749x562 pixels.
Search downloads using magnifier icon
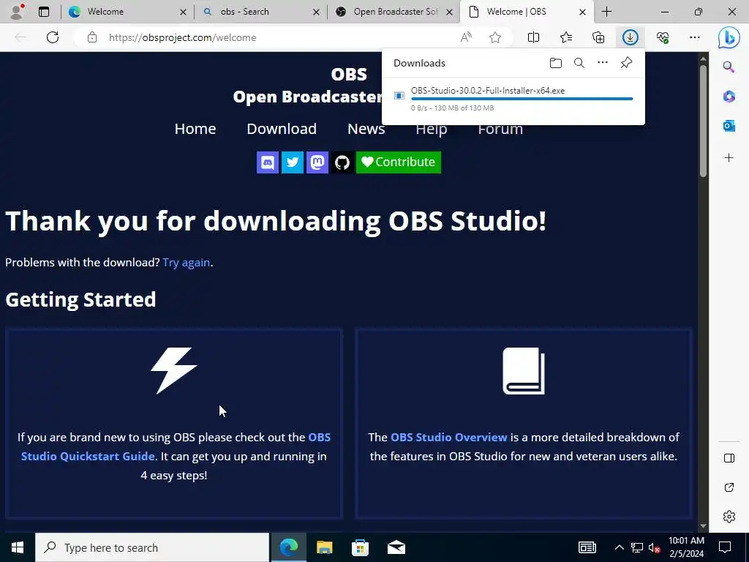pyautogui.click(x=579, y=63)
